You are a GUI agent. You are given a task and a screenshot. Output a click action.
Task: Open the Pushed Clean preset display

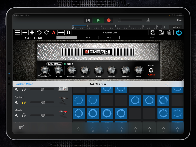(110, 32)
